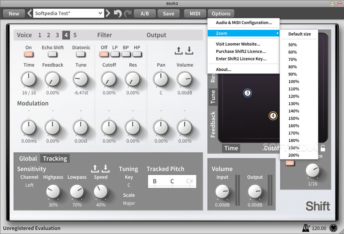Click Sensitivity download arrow icon

[x=106, y=169]
